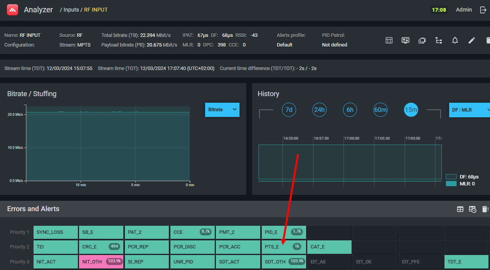This screenshot has width=490, height=270.
Task: Click the pencil edit icon
Action: (x=471, y=40)
